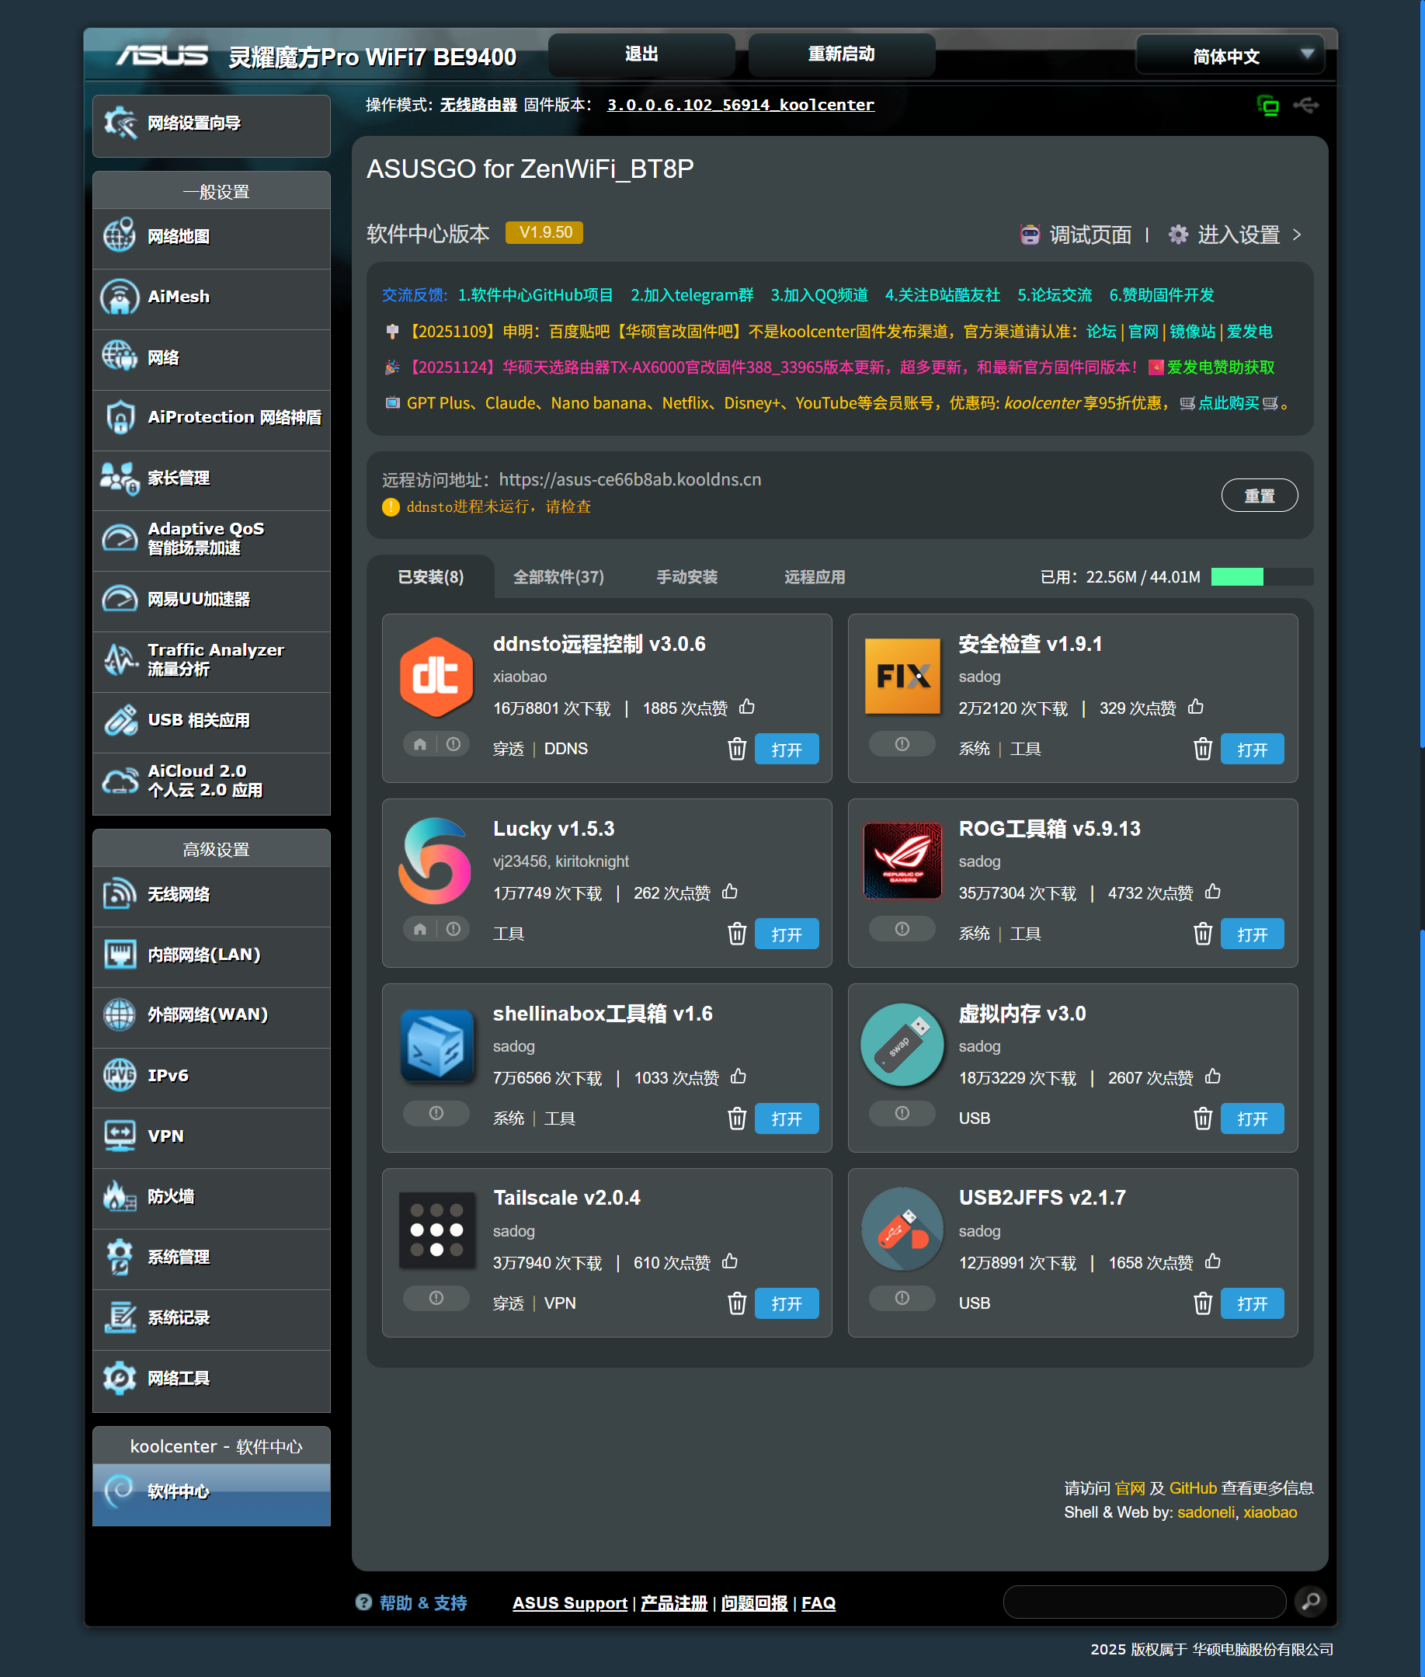The height and width of the screenshot is (1677, 1425).
Task: Click the search magnifier icon at bottom
Action: [x=1310, y=1601]
